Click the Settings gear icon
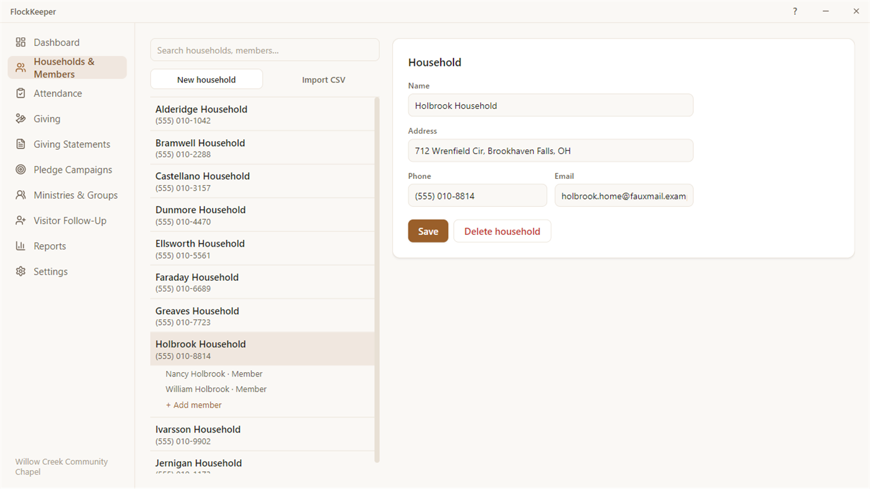Screen dimensions: 870x489 [x=21, y=272]
